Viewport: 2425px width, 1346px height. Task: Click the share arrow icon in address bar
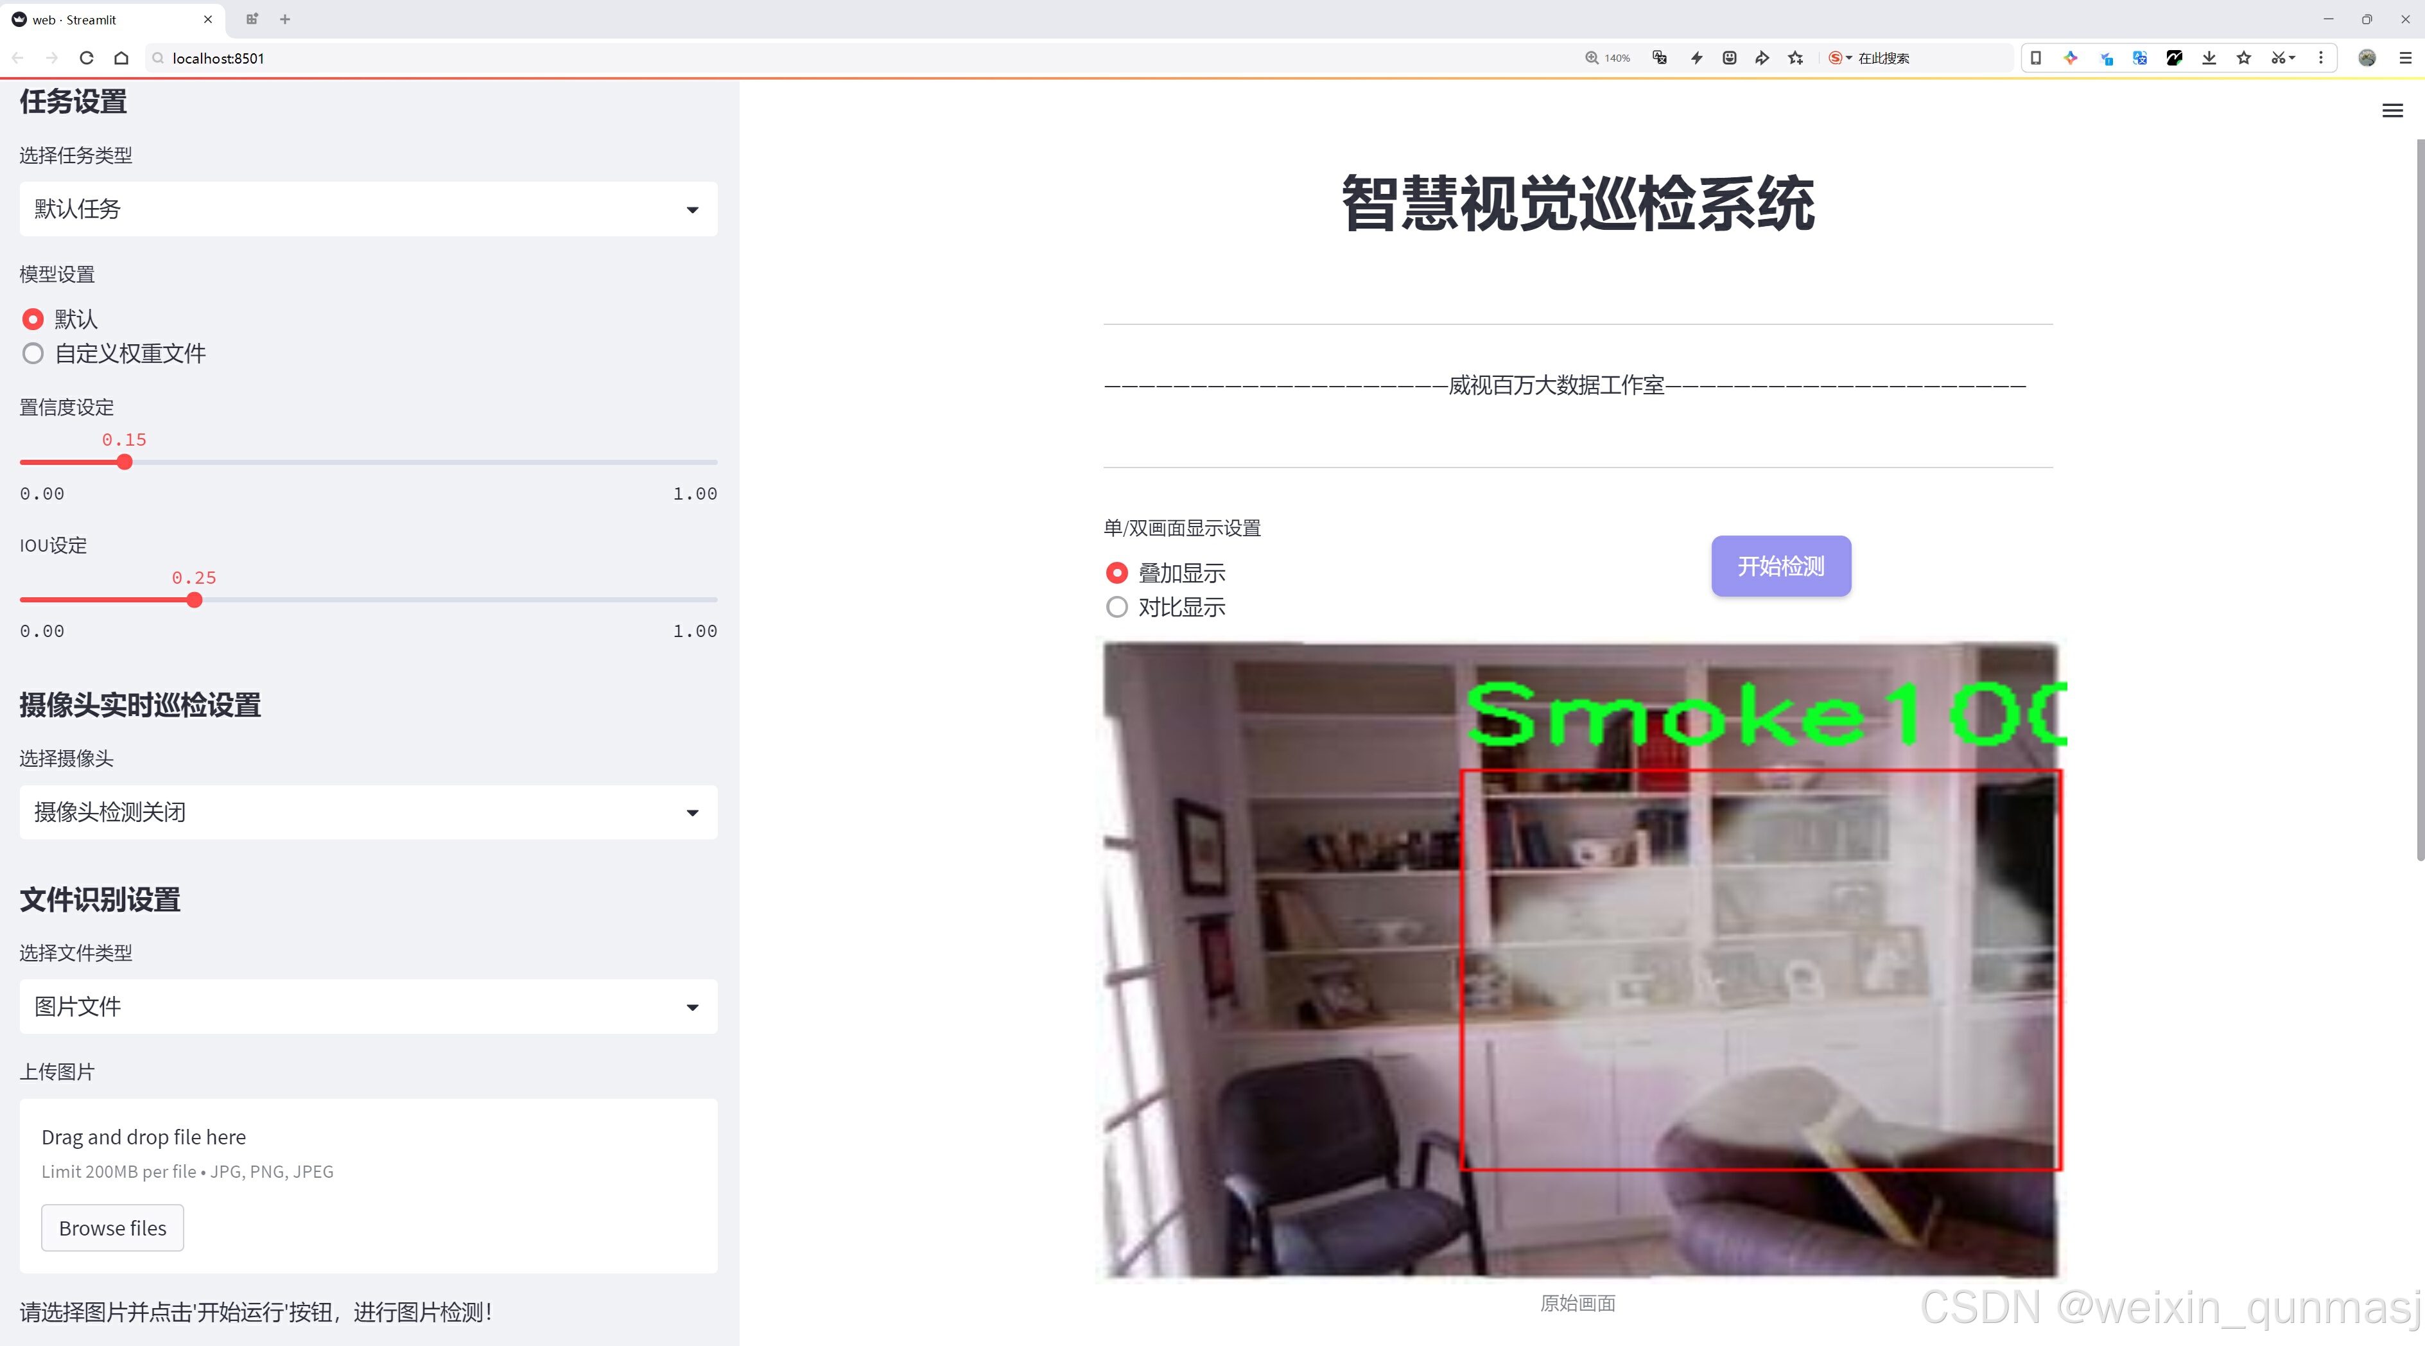click(x=1761, y=58)
